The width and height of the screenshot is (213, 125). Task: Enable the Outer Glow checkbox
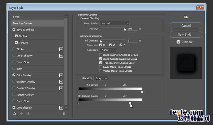point(14,101)
